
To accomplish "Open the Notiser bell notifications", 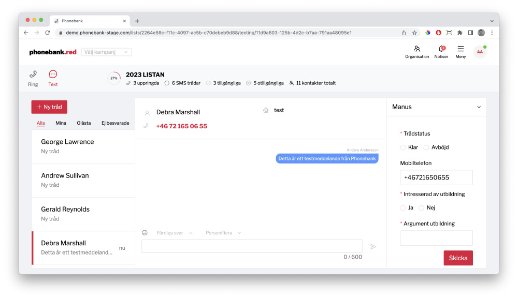I will [441, 49].
